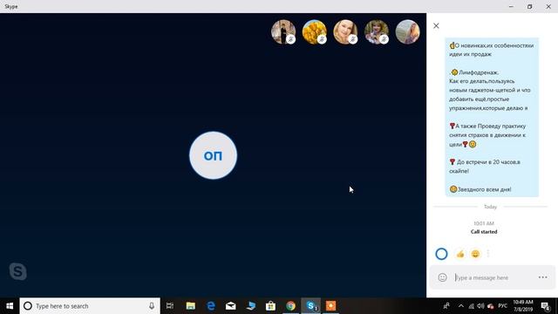Open more options in message box
Image resolution: width=558 pixels, height=314 pixels.
coord(542,277)
